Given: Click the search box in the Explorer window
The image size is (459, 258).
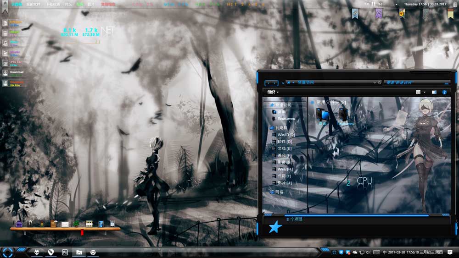Looking at the screenshot, I should point(417,82).
